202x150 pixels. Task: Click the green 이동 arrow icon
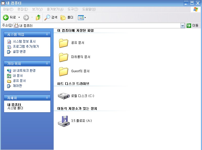pos(189,26)
